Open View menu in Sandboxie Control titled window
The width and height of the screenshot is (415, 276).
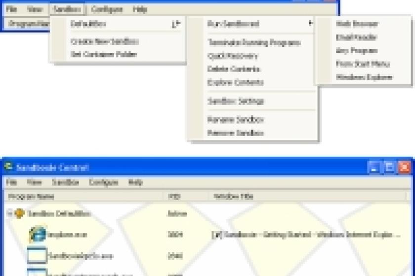34,182
